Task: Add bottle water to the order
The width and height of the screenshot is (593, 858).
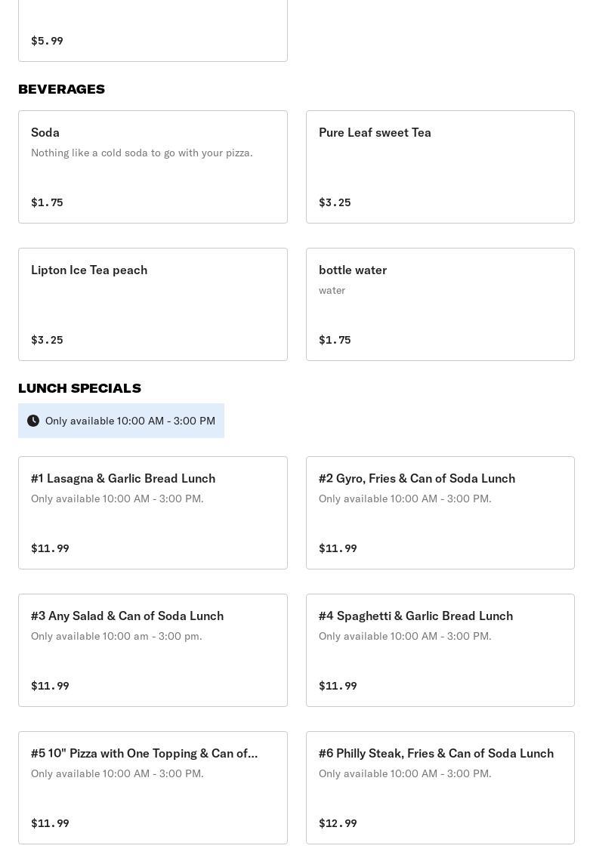Action: 440,304
